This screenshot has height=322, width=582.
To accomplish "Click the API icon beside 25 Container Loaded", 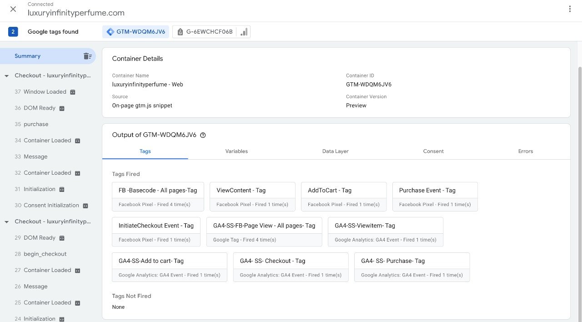I will 77,303.
